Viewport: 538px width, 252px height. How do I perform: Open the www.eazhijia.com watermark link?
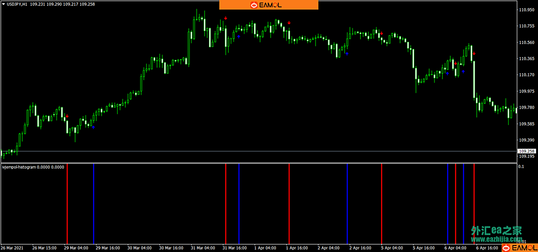point(496,239)
